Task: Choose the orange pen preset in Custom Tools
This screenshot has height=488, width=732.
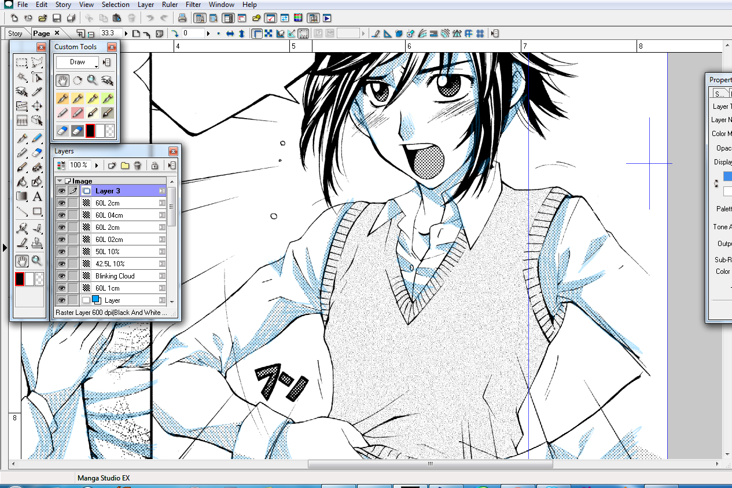Action: [x=62, y=98]
